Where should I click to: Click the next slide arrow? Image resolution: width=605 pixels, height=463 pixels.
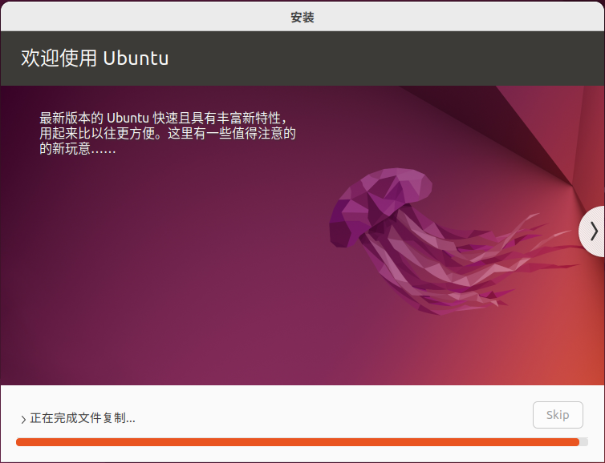[x=593, y=231]
